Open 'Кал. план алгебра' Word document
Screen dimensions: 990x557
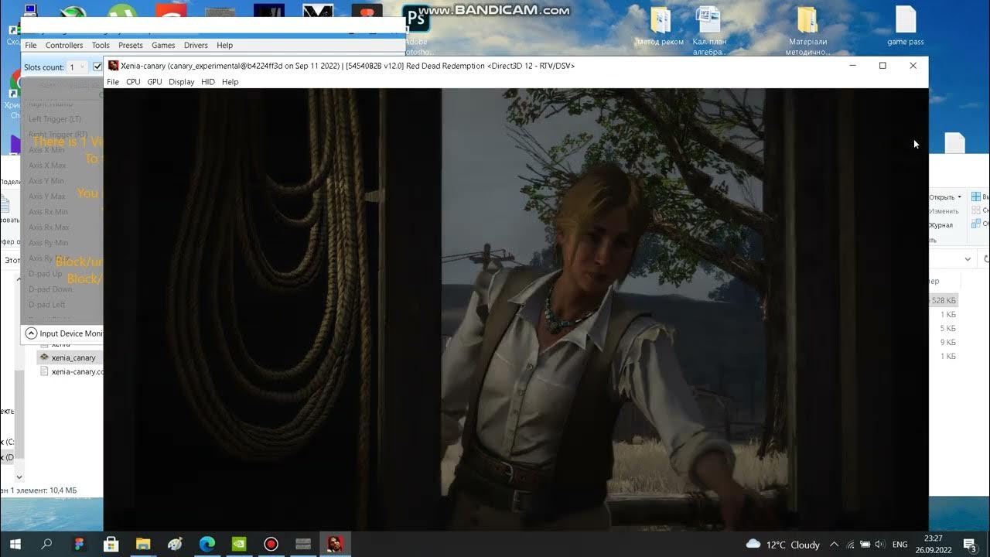708,31
